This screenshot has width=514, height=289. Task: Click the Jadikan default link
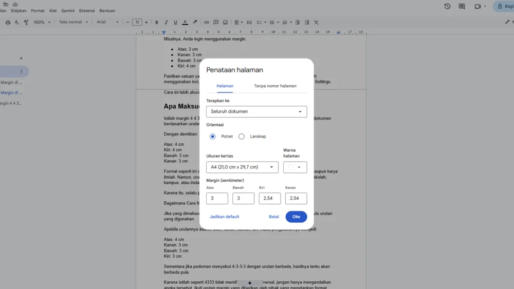(x=224, y=217)
